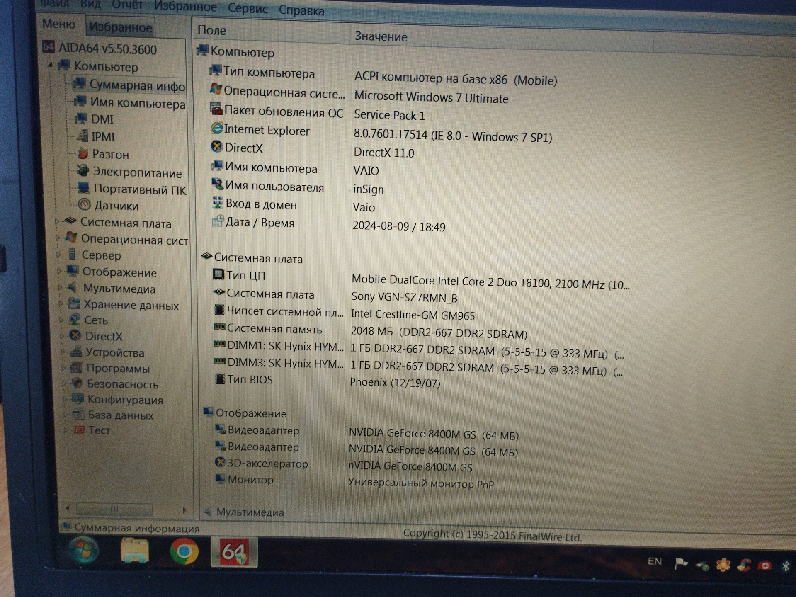796x597 pixels.
Task: Click tree scrollbar right arrow
Action: [184, 510]
